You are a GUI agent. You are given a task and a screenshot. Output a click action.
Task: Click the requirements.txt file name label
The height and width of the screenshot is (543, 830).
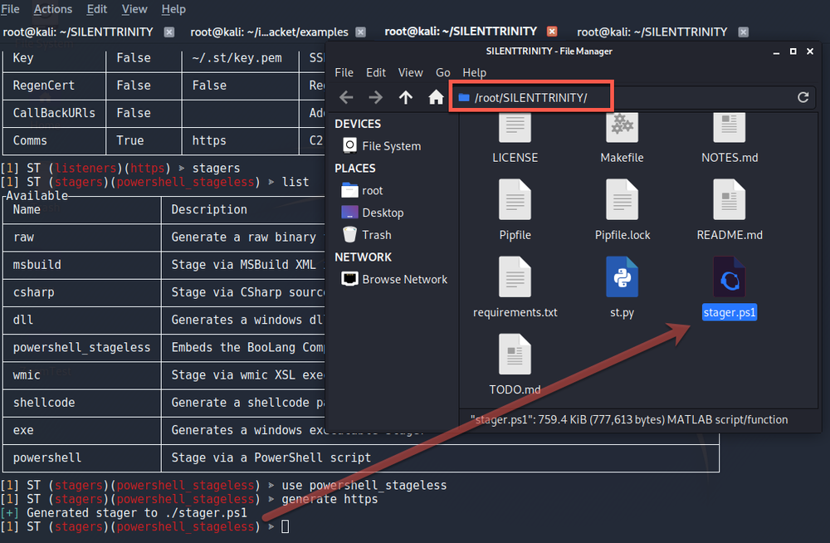515,312
